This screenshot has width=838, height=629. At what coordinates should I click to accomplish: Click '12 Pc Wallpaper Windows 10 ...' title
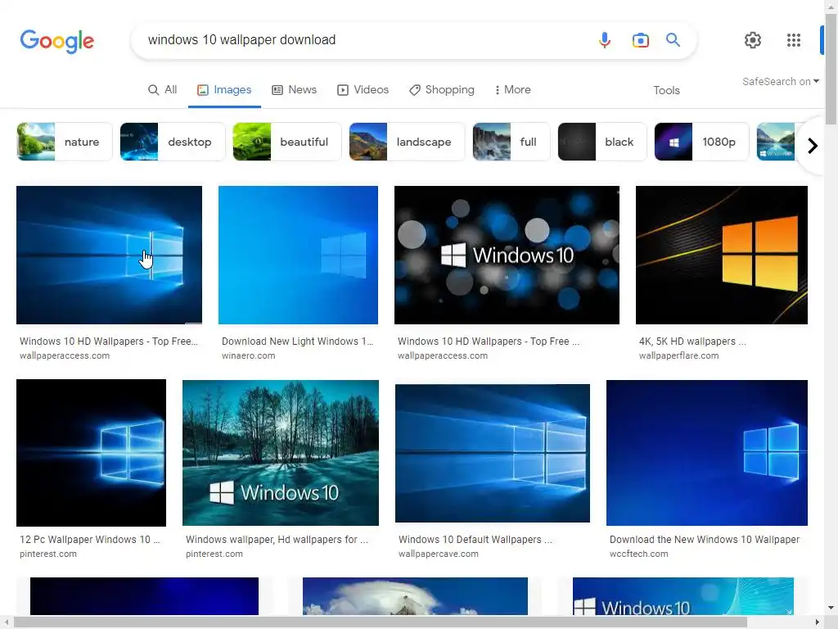click(90, 540)
